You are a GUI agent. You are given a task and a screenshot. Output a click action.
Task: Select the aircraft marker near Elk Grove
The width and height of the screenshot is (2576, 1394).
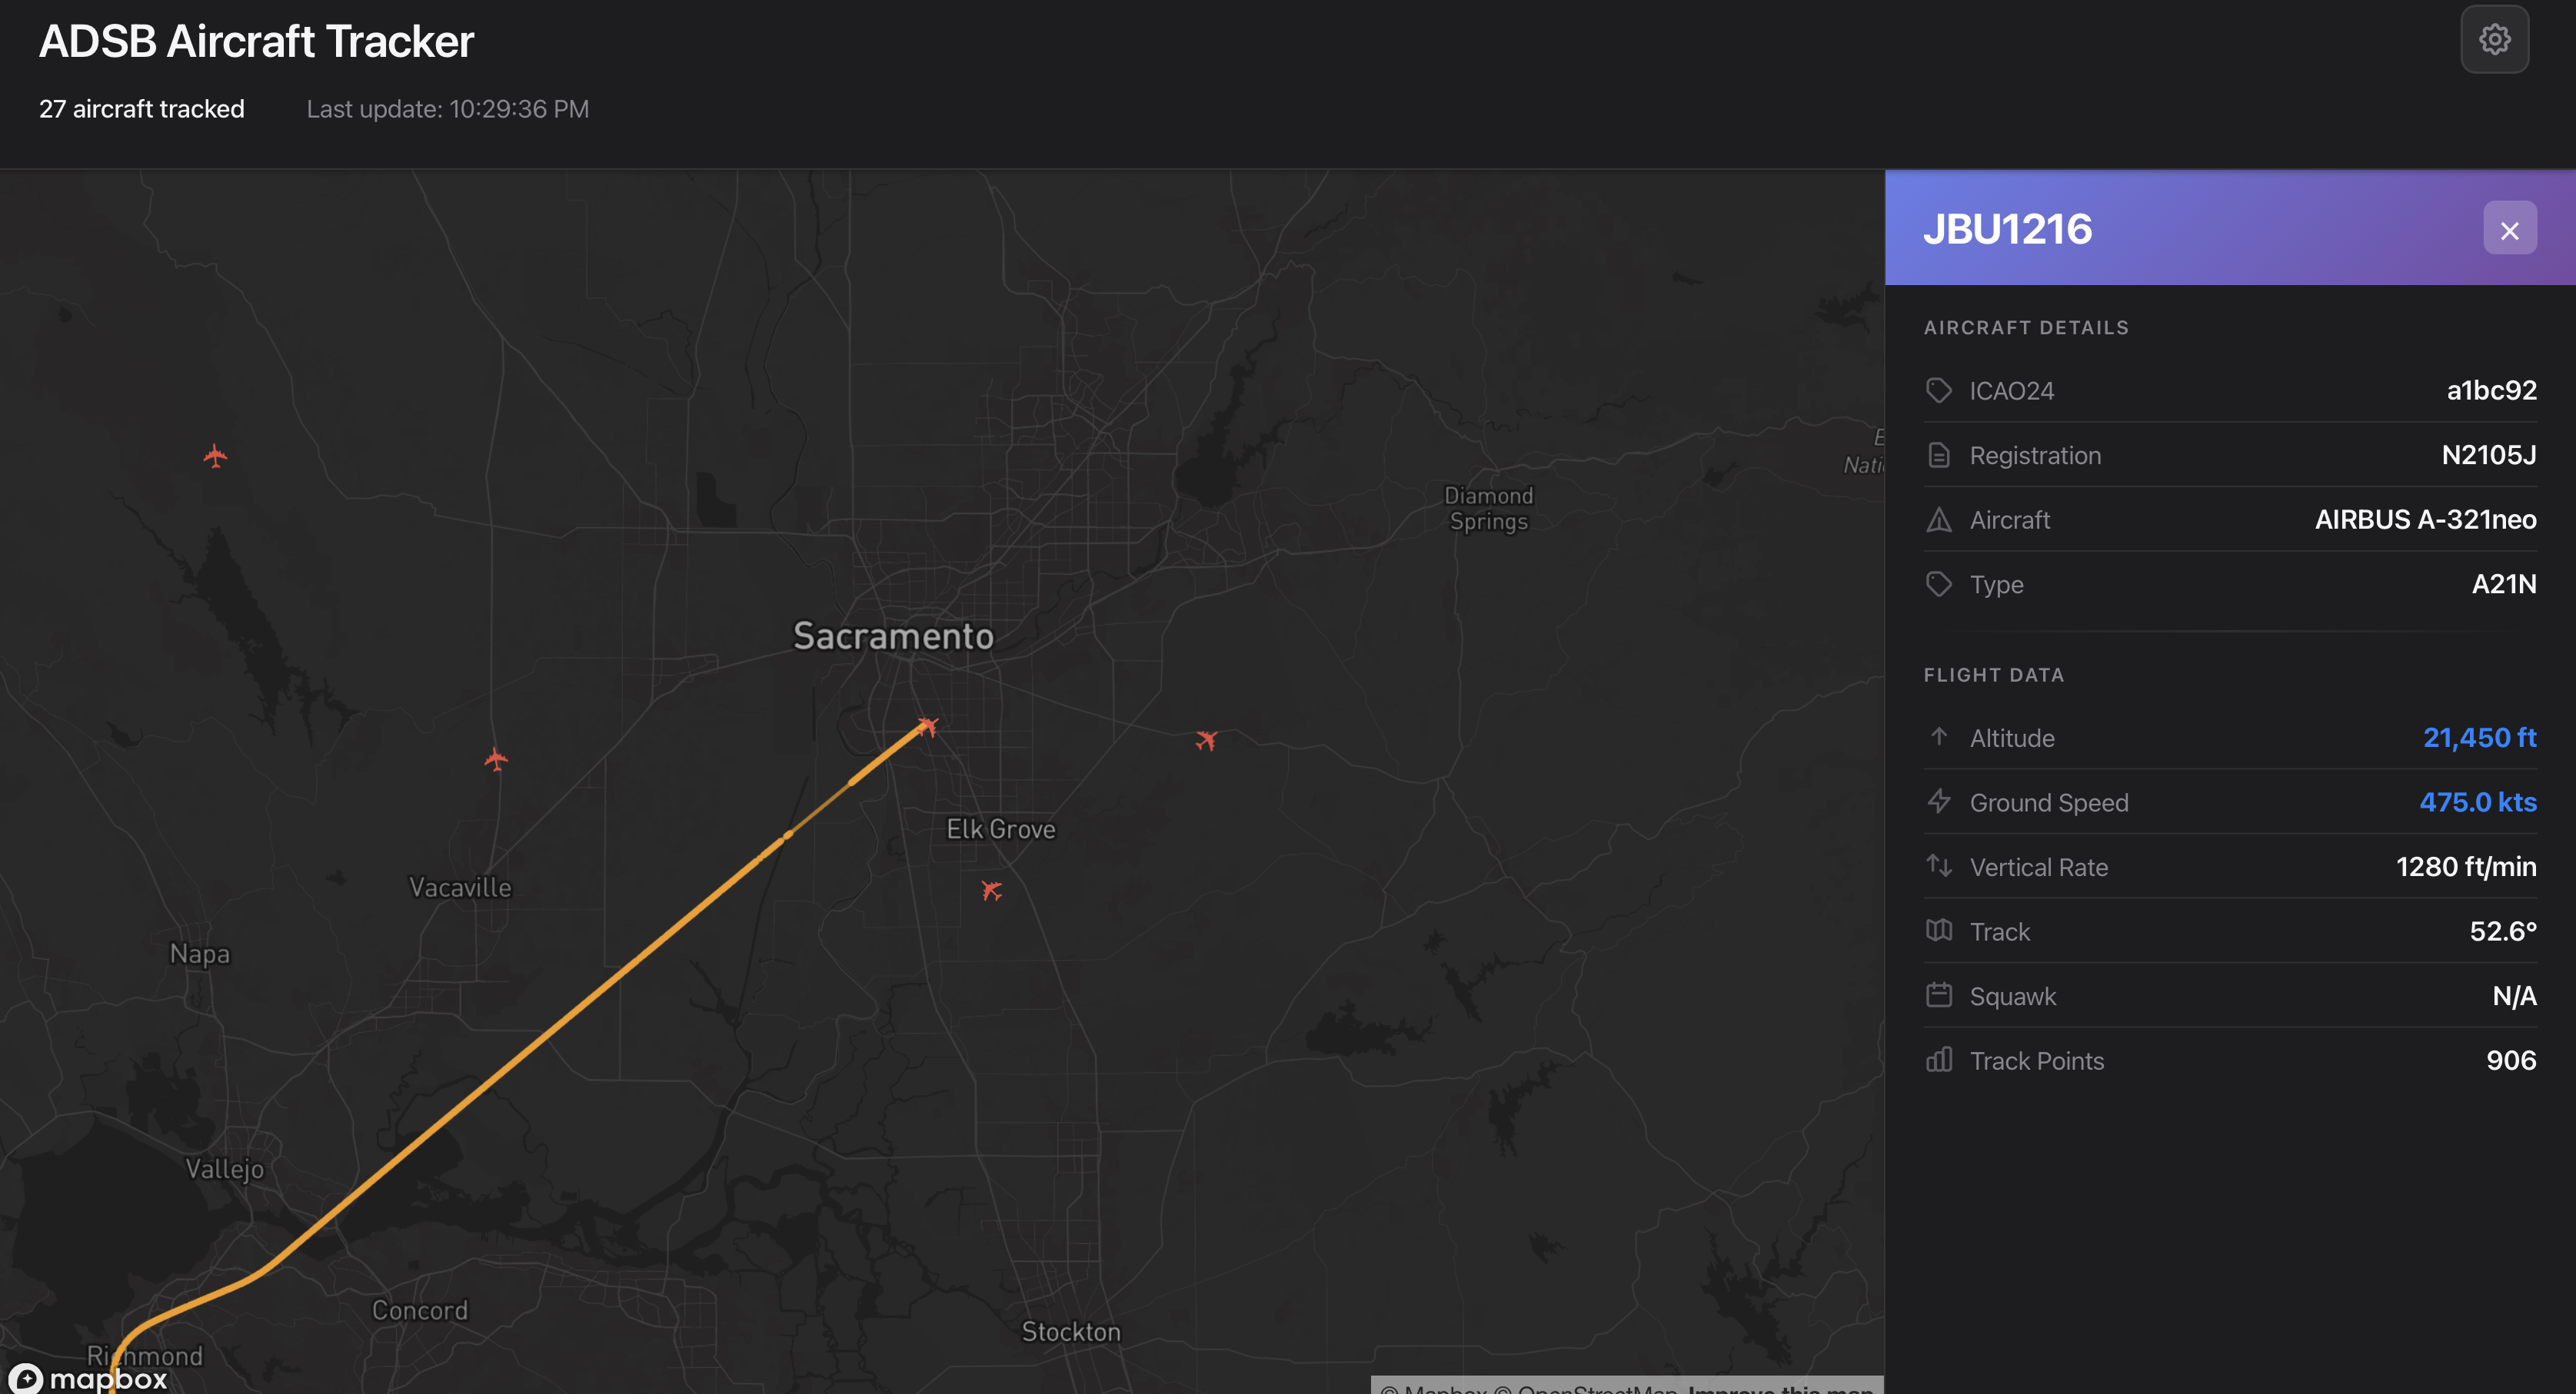click(992, 889)
